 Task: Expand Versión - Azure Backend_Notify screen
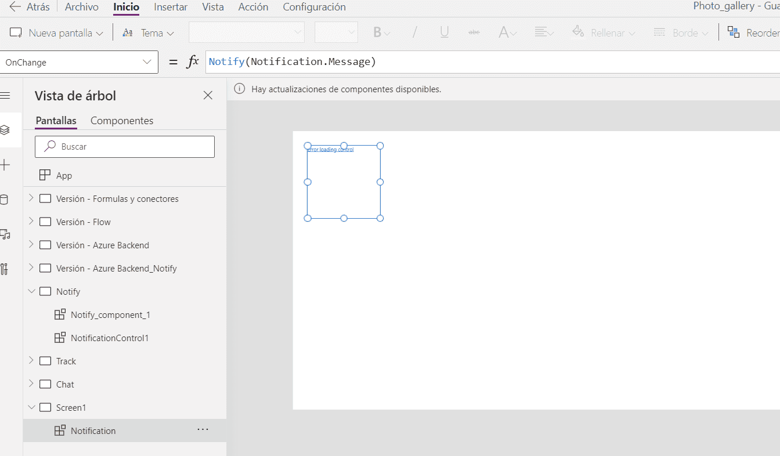(31, 268)
